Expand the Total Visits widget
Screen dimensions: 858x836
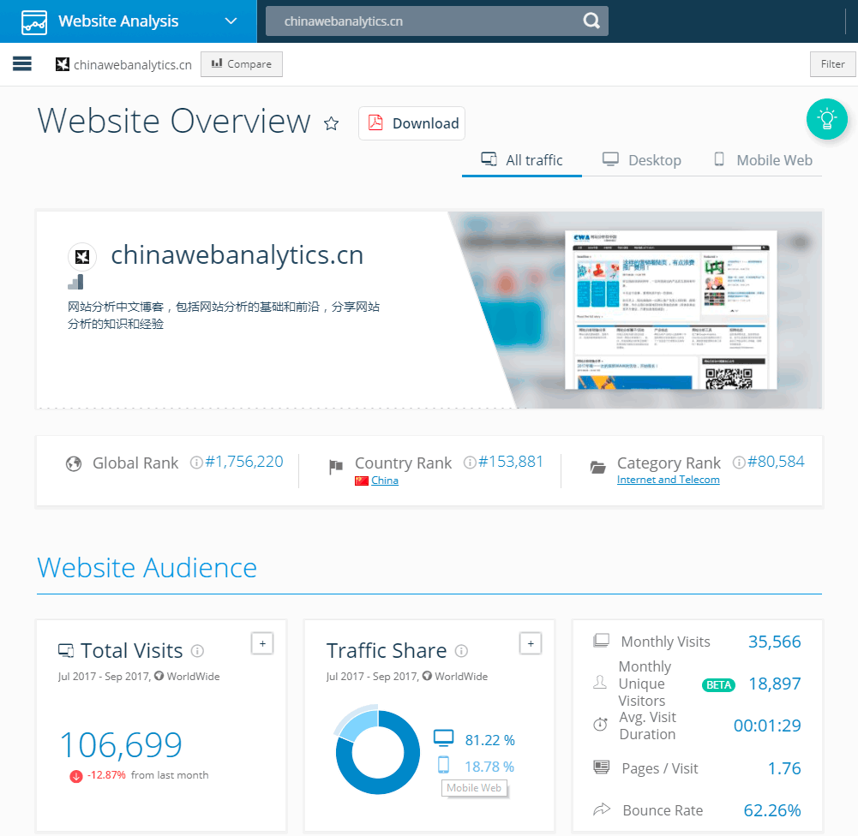262,643
